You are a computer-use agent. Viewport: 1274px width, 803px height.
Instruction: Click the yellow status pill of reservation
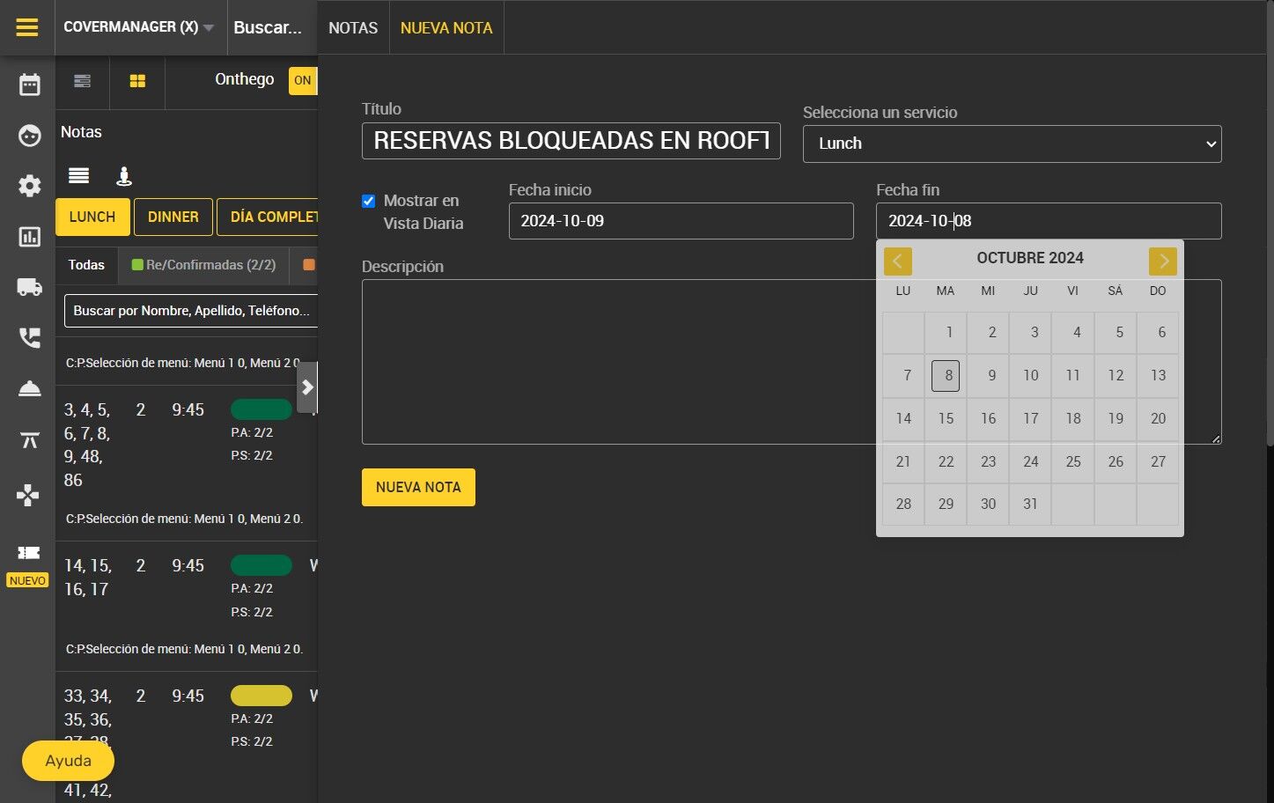pyautogui.click(x=261, y=696)
